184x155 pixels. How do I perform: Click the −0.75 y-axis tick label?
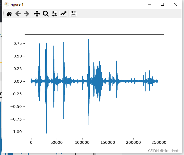coord(16,119)
